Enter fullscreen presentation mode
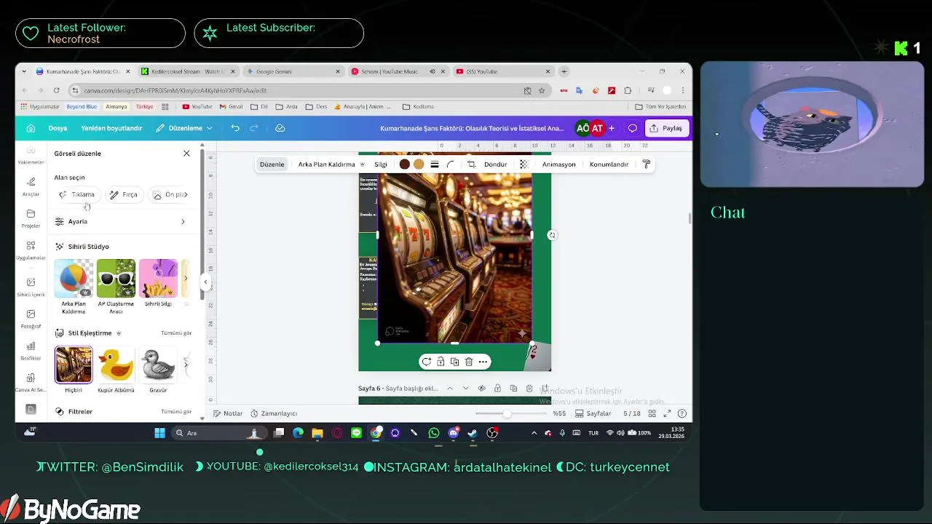 pos(667,413)
